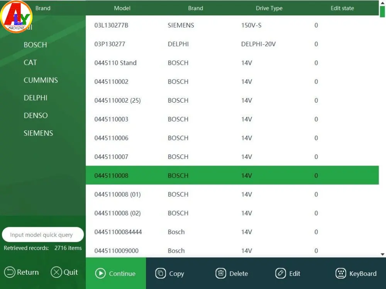Click the KeyBoard icon

tap(341, 273)
